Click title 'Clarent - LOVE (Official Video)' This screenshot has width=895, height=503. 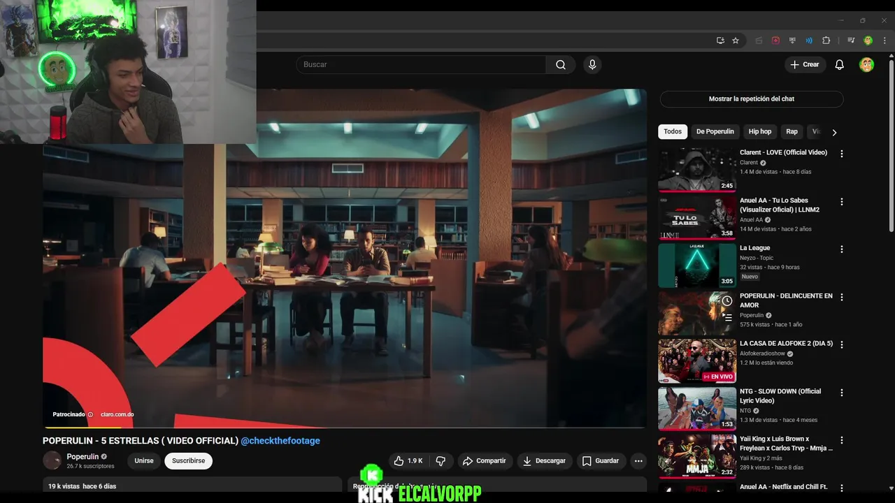coord(783,152)
